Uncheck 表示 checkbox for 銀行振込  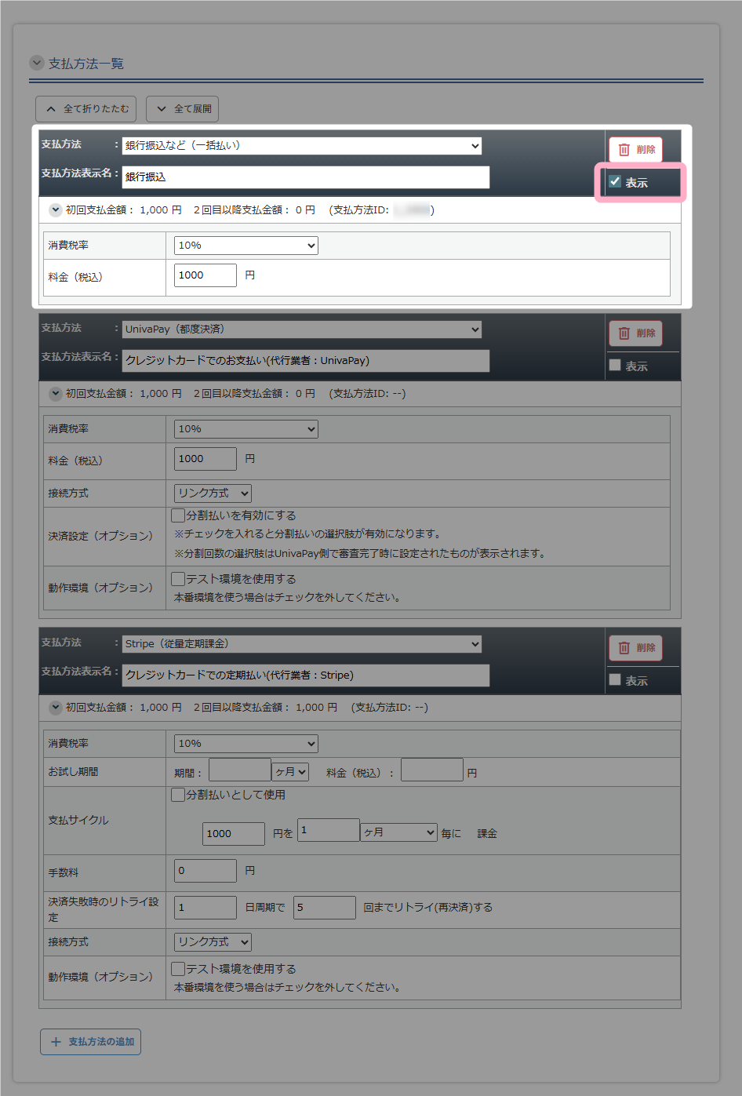tap(616, 182)
